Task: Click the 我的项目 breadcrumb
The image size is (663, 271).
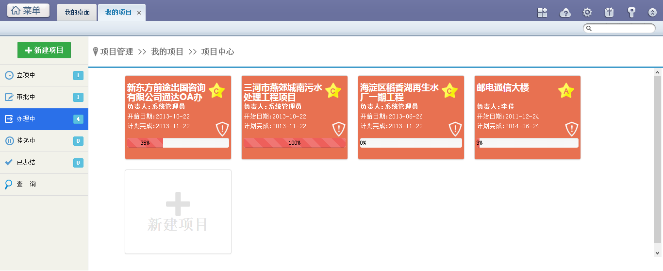Action: [167, 51]
